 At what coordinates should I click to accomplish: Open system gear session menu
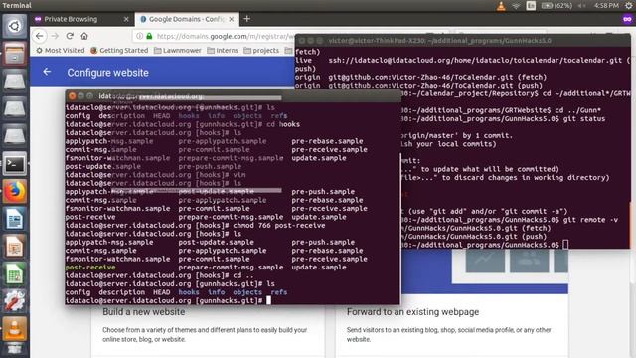(x=629, y=6)
